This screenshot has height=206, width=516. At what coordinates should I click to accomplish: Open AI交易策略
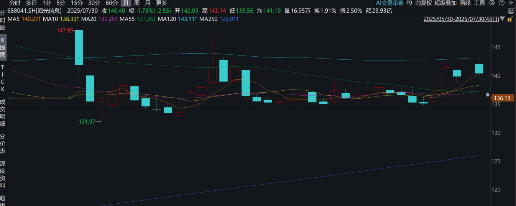390,3
